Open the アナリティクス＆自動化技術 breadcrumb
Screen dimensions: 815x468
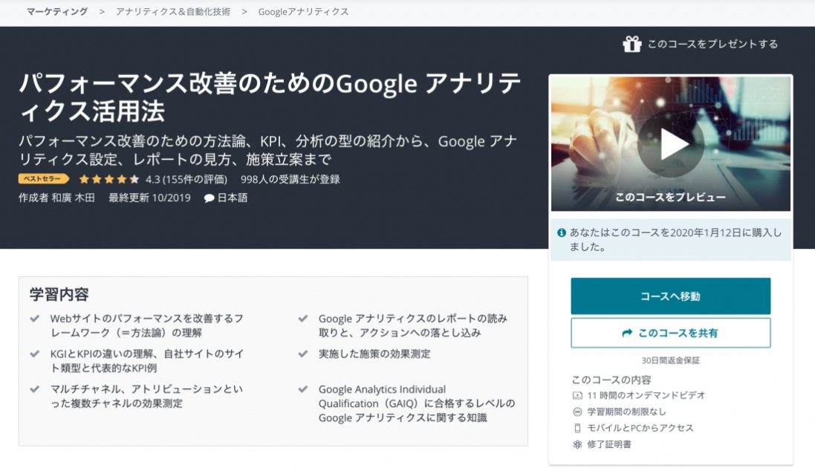click(172, 11)
